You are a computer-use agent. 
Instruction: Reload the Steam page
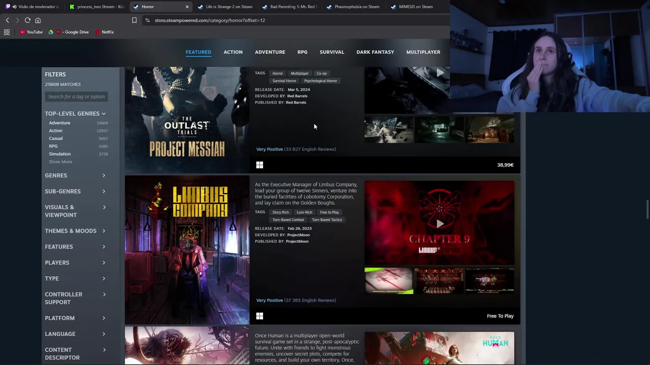pyautogui.click(x=27, y=20)
